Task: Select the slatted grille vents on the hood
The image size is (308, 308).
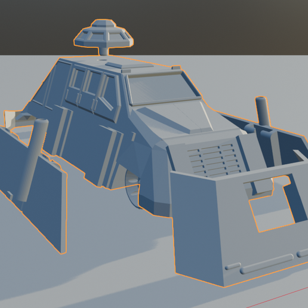Action: click(x=214, y=160)
